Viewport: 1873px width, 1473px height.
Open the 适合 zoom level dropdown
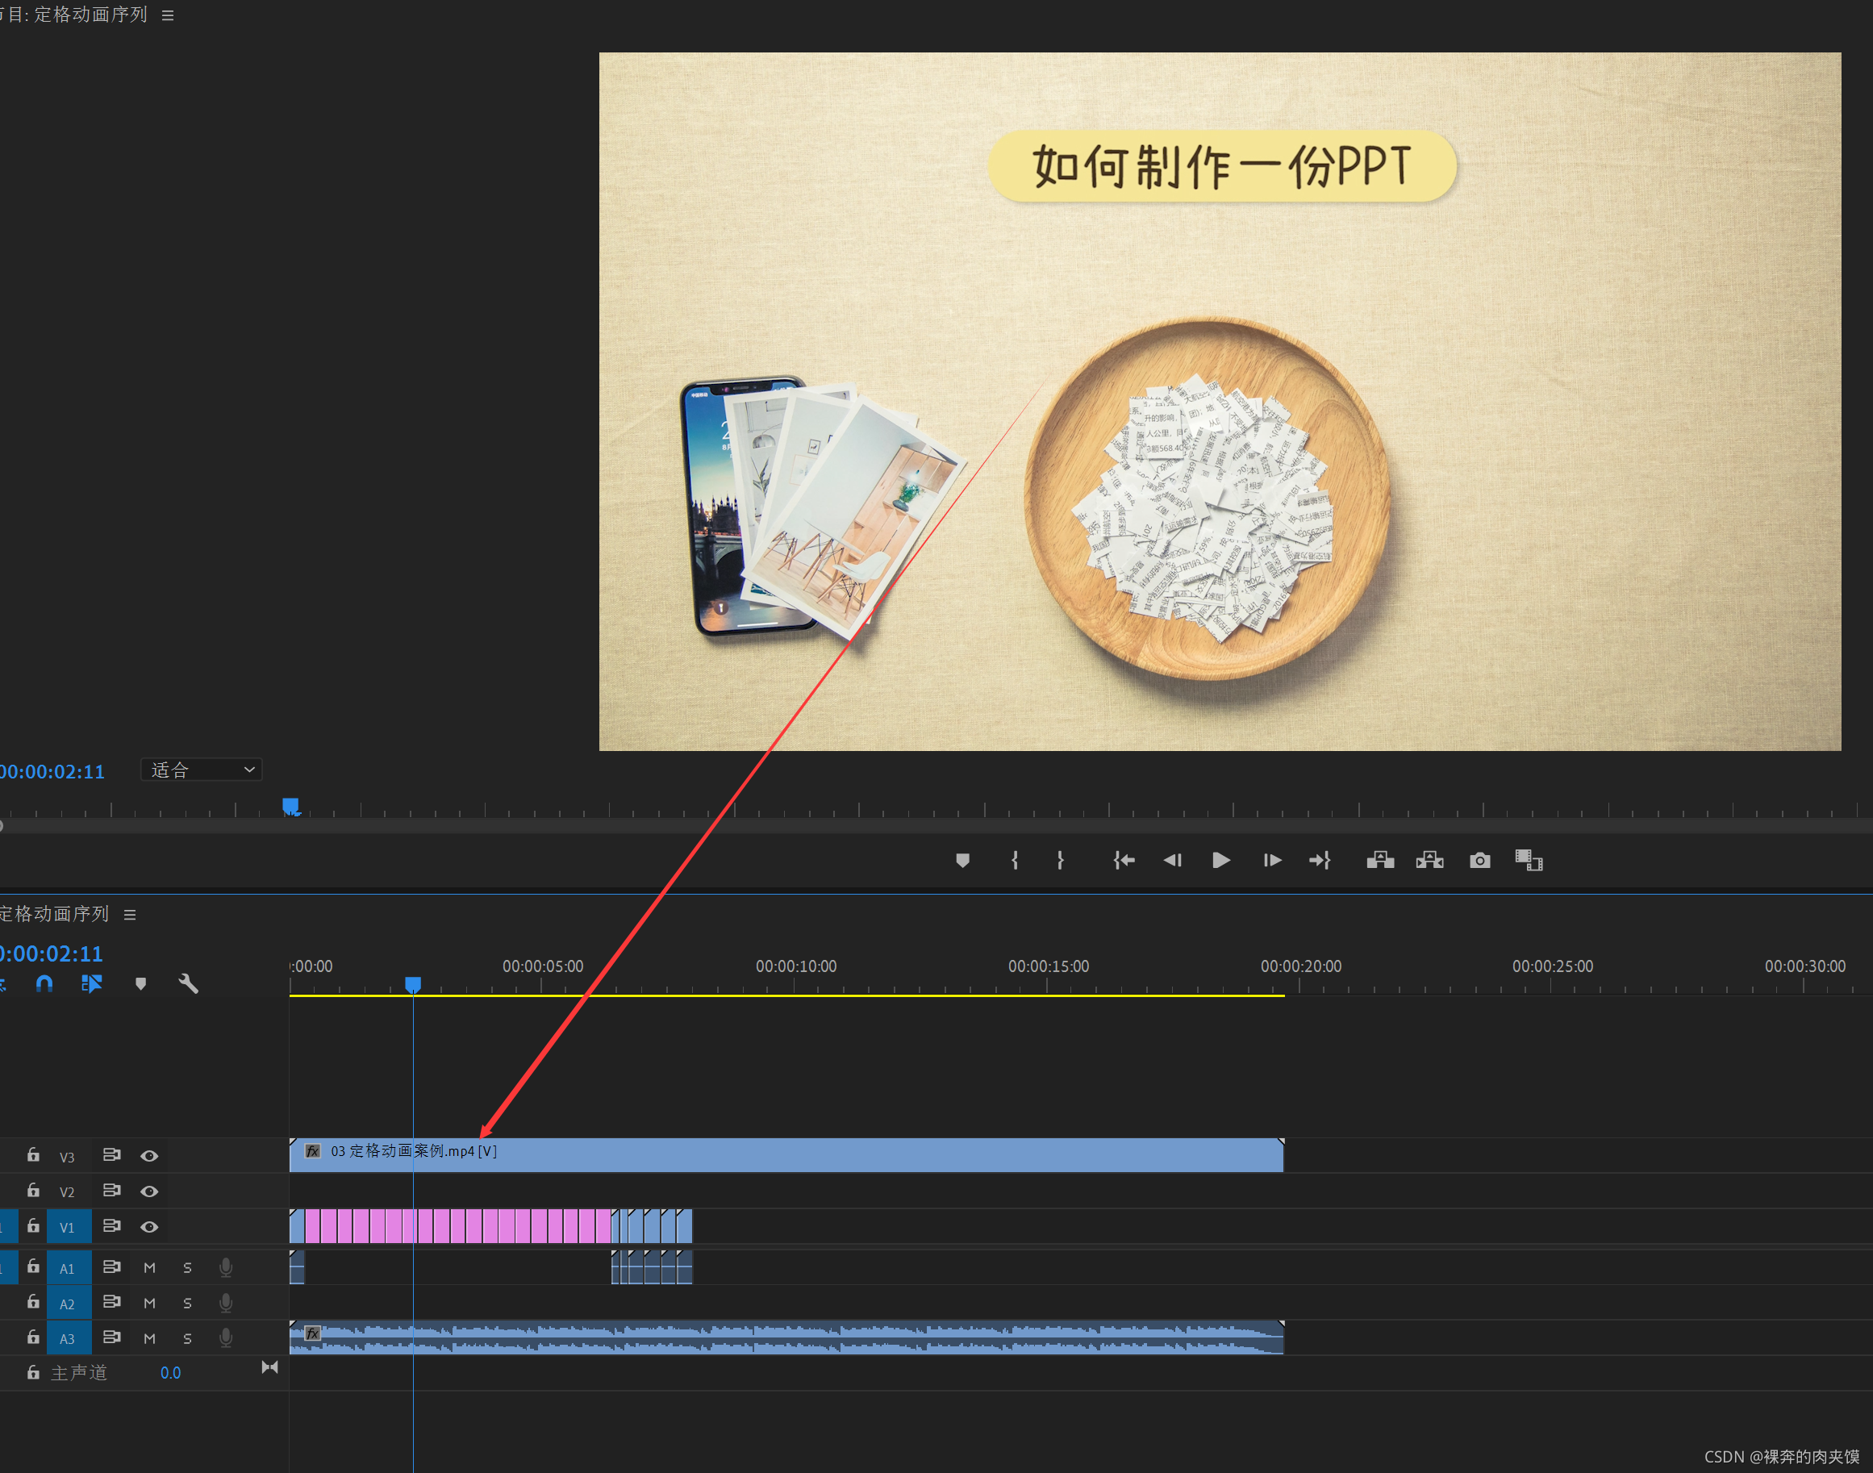pyautogui.click(x=201, y=770)
